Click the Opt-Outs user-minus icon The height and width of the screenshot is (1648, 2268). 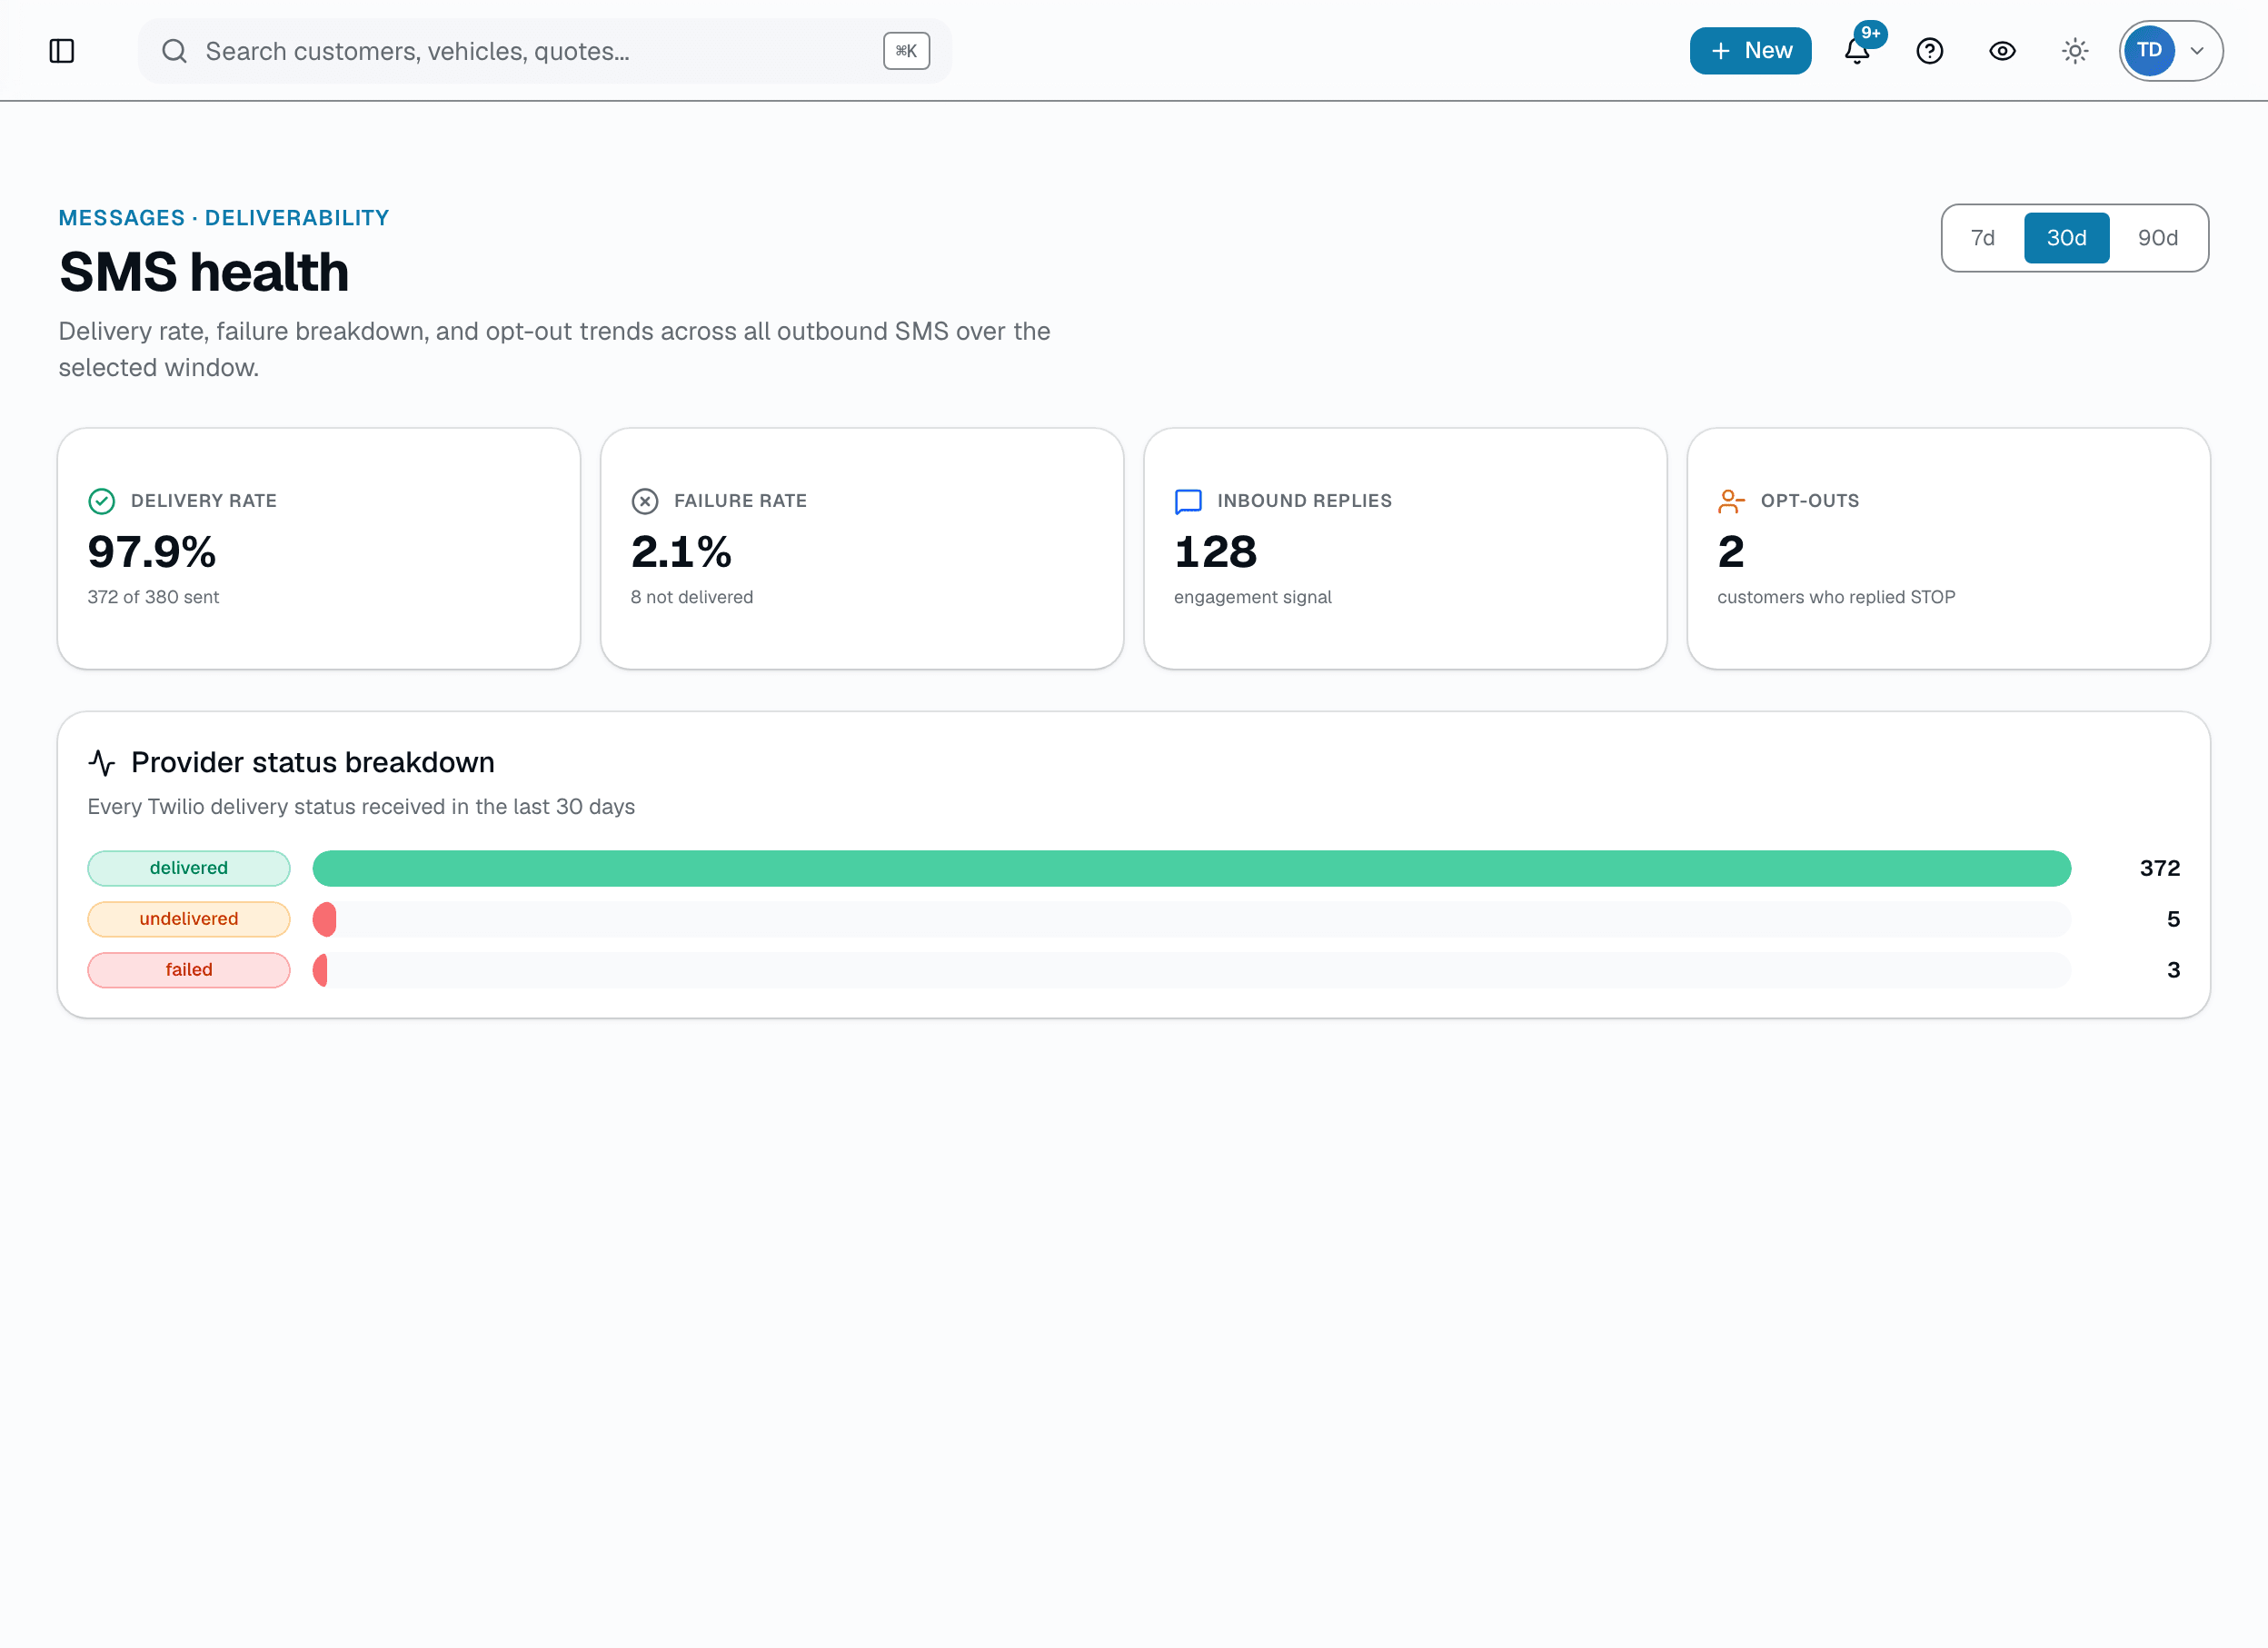[x=1731, y=501]
